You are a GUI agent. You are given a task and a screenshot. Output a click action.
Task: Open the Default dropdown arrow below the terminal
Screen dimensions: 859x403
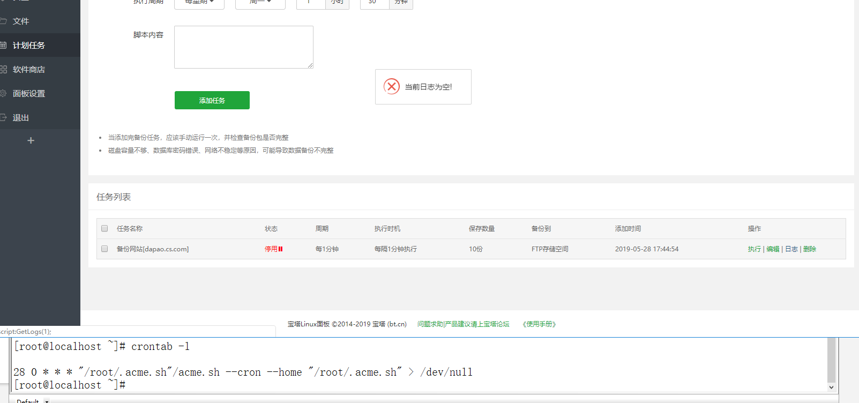47,401
